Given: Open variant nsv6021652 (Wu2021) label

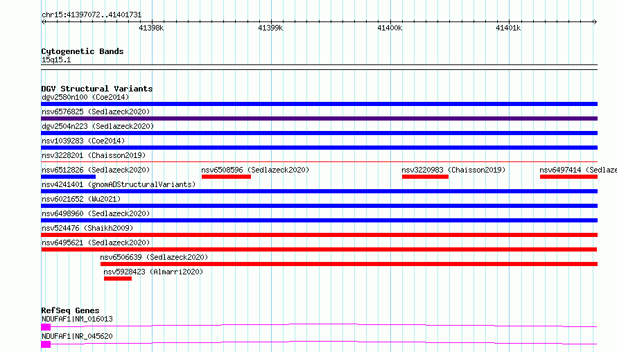Looking at the screenshot, I should [81, 199].
